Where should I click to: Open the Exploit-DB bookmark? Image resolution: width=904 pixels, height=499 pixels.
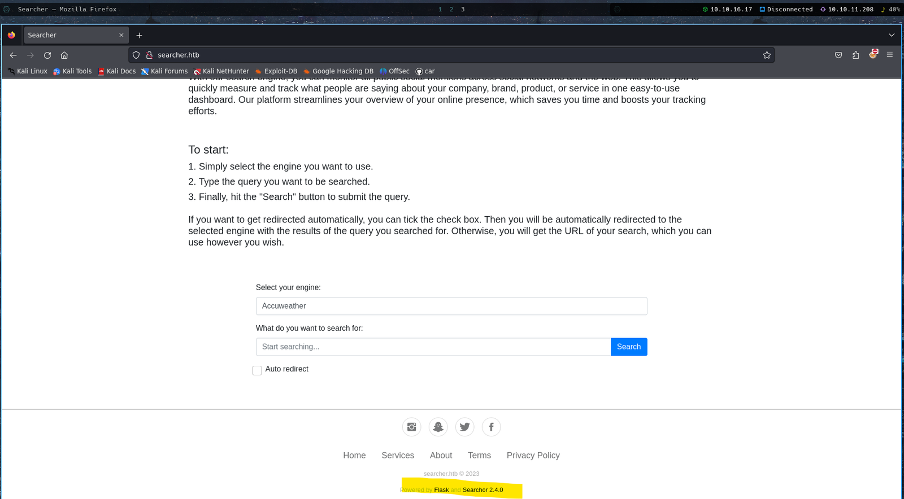click(276, 71)
